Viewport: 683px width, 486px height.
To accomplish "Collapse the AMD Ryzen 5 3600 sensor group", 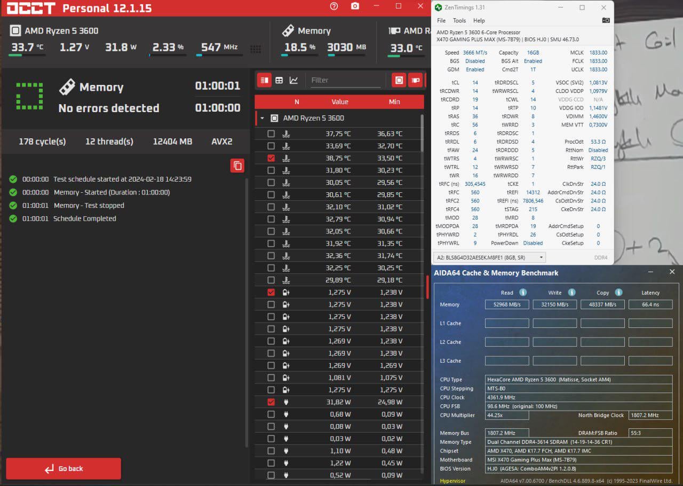I will click(x=262, y=118).
